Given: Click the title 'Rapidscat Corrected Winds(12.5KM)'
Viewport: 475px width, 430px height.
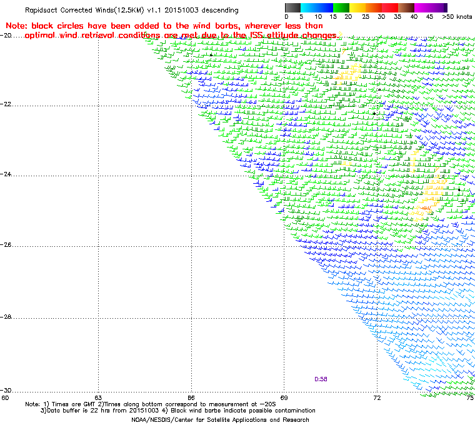Looking at the screenshot, I should (84, 10).
